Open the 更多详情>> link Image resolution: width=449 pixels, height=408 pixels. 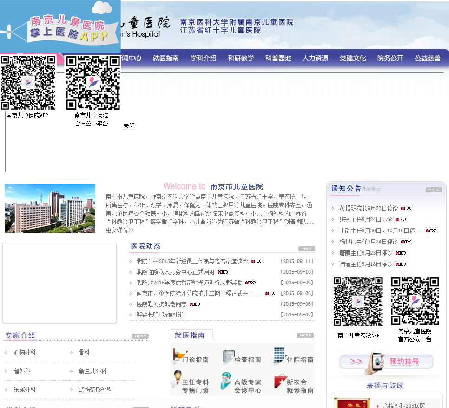click(x=120, y=230)
